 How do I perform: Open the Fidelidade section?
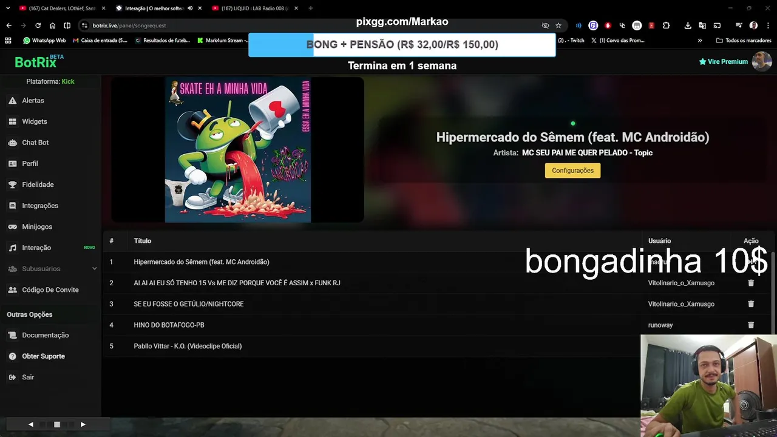tap(38, 185)
